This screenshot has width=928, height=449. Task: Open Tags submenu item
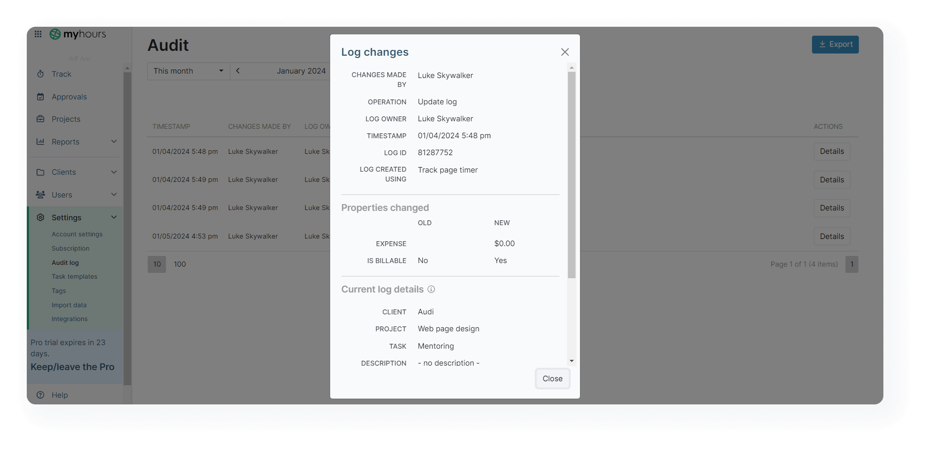click(x=59, y=291)
